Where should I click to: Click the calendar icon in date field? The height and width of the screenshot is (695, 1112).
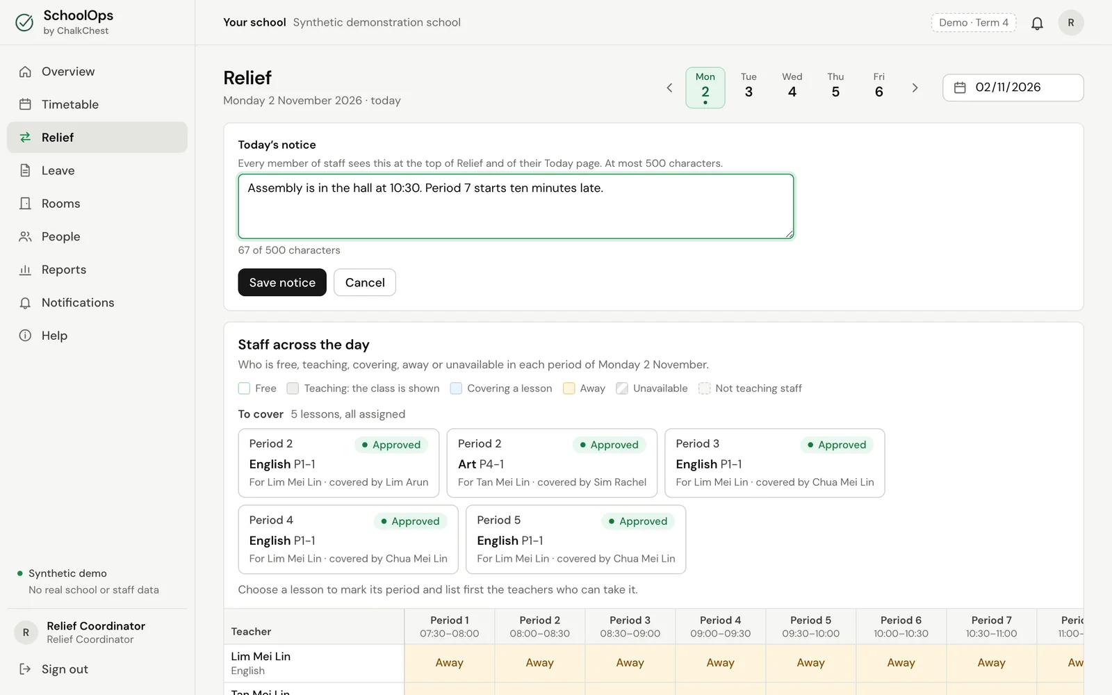pyautogui.click(x=960, y=88)
